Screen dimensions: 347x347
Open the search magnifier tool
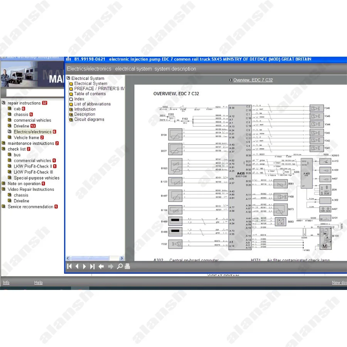point(120,266)
